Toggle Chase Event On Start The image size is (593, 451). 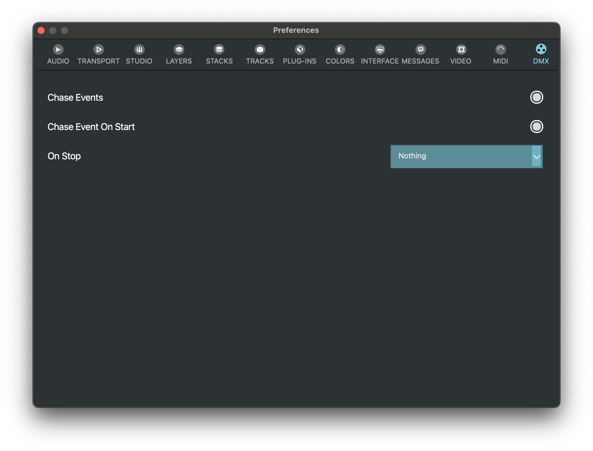536,127
